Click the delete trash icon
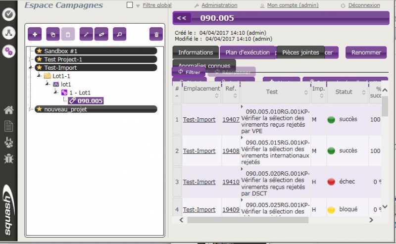Screen dimensions: 396x244 (x=156, y=34)
